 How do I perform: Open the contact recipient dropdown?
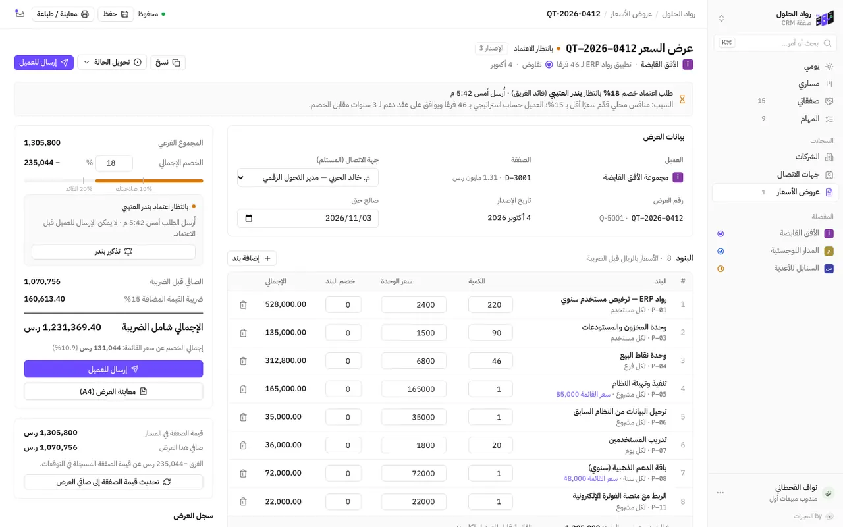coord(308,177)
